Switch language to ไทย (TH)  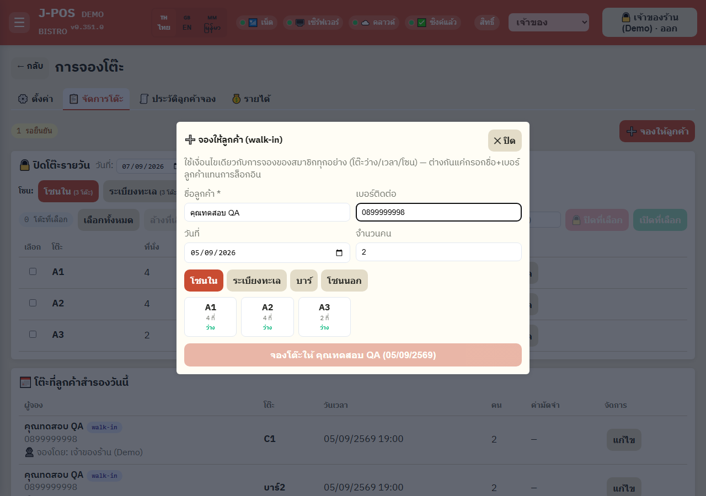tap(164, 23)
